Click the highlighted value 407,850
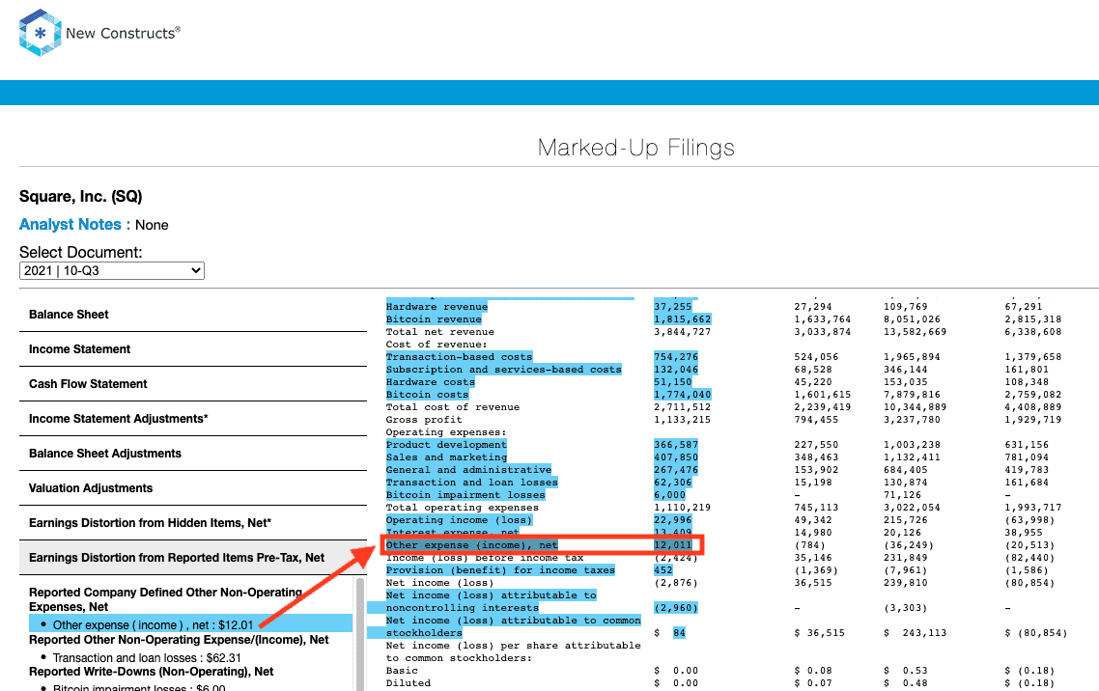Viewport: 1099px width, 691px height. coord(676,457)
